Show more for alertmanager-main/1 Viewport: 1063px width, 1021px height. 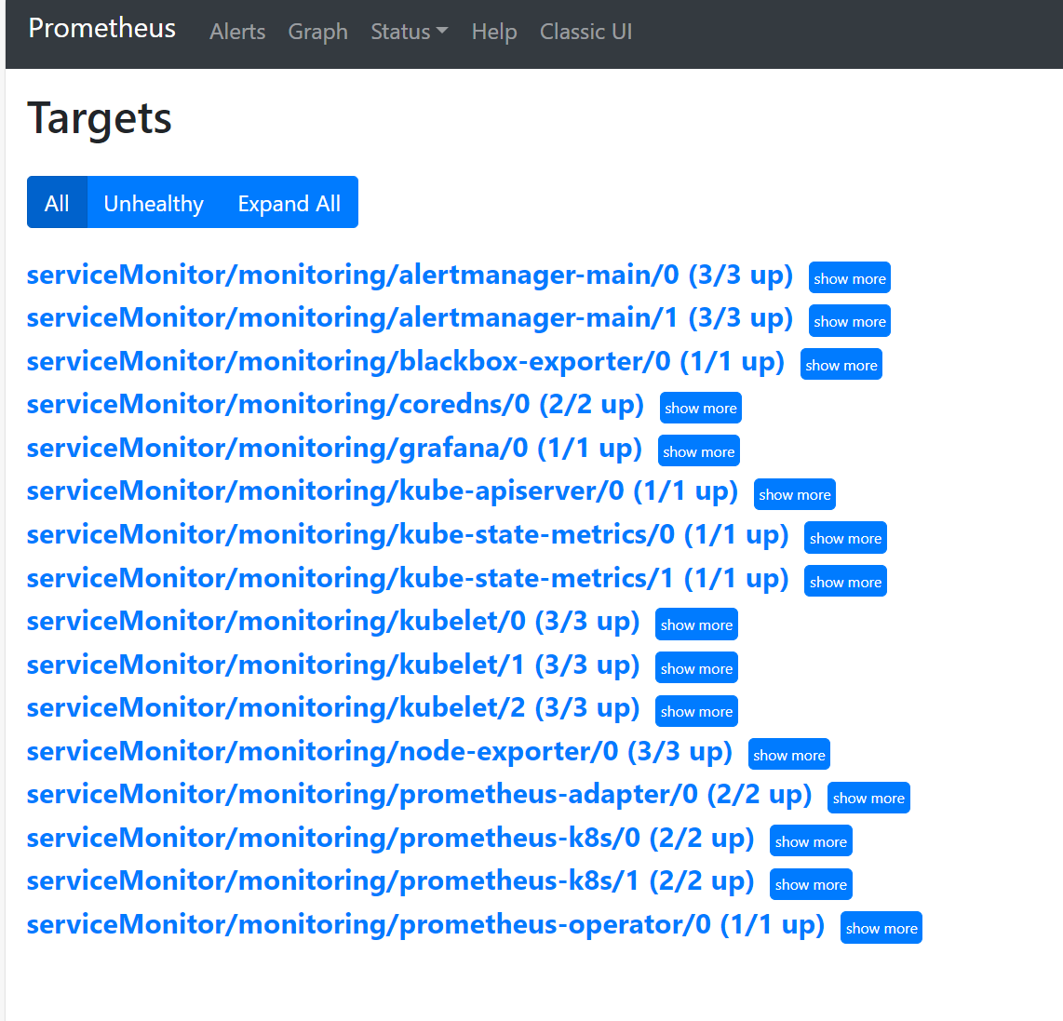pyautogui.click(x=850, y=321)
